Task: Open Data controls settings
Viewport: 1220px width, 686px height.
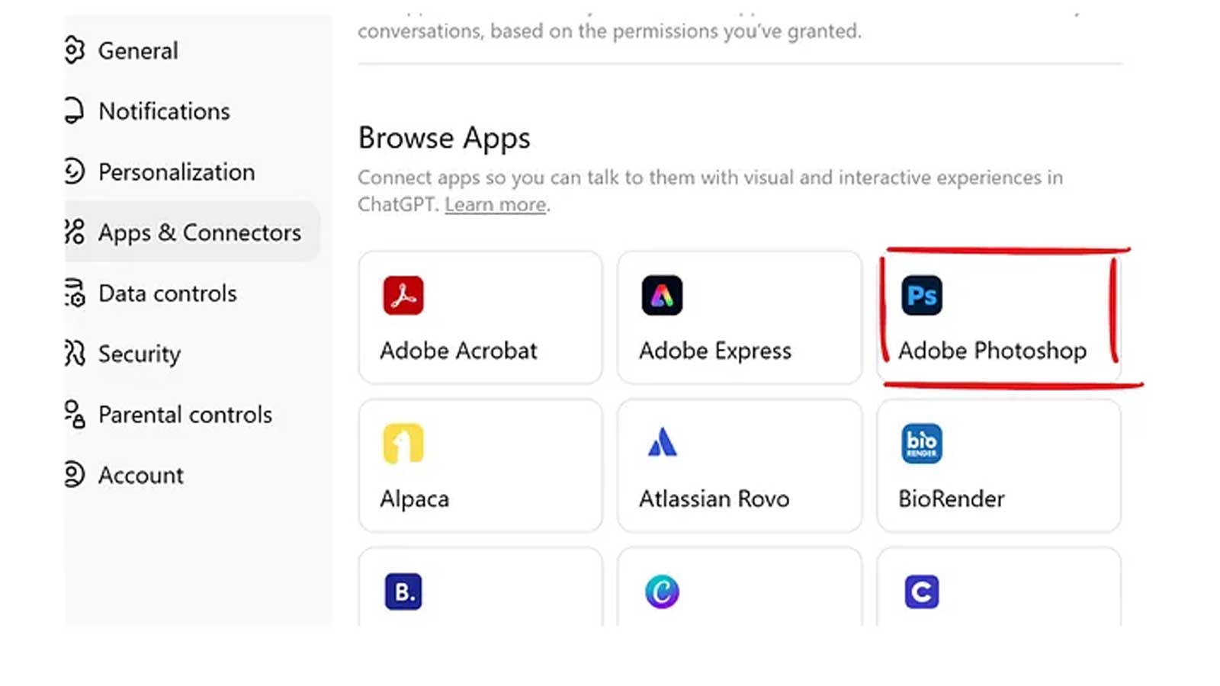Action: pos(167,293)
